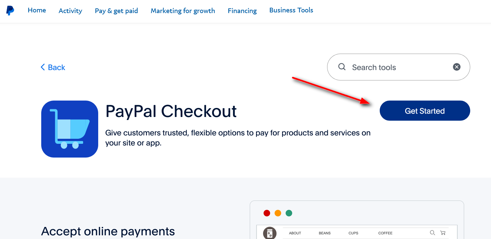This screenshot has width=491, height=239.
Task: Click the coffee shop logo in preview
Action: coord(270,233)
